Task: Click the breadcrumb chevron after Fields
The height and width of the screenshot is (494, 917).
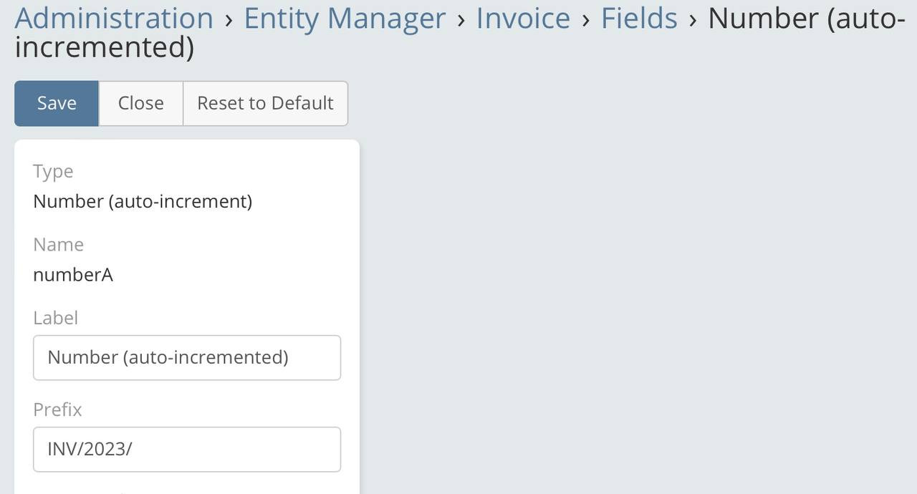Action: tap(693, 19)
